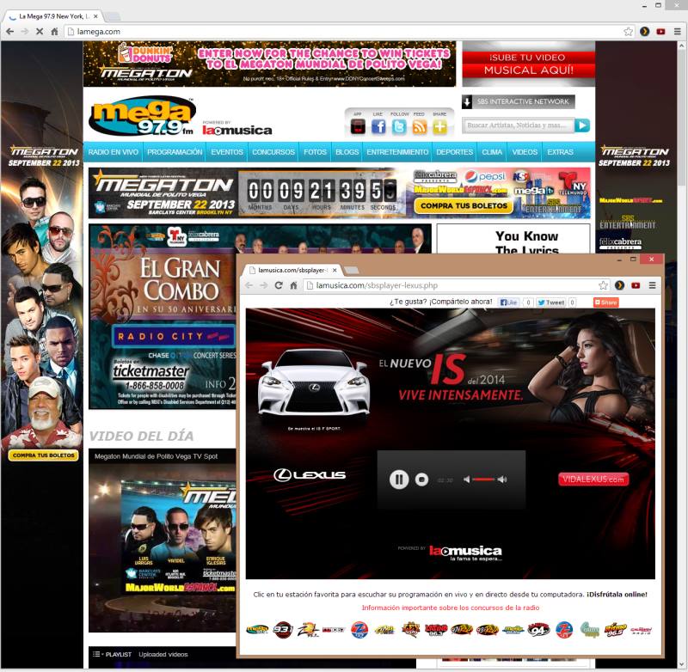Screen dimensions: 688x672
Task: Bookmark lamega.com with the star icon
Action: tap(629, 32)
